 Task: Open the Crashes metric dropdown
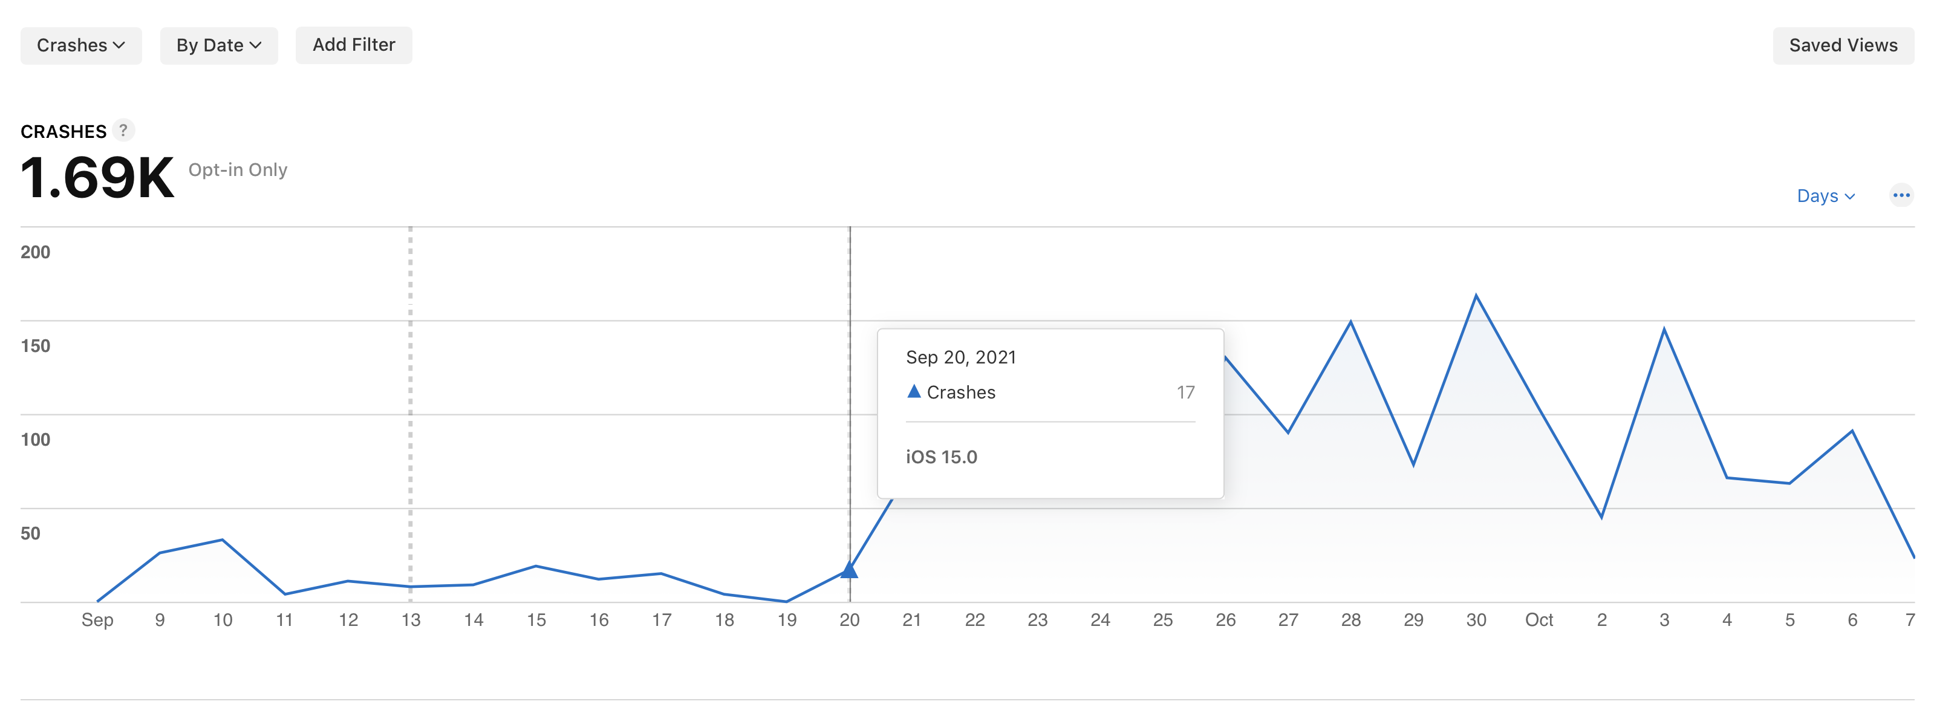pyautogui.click(x=80, y=45)
